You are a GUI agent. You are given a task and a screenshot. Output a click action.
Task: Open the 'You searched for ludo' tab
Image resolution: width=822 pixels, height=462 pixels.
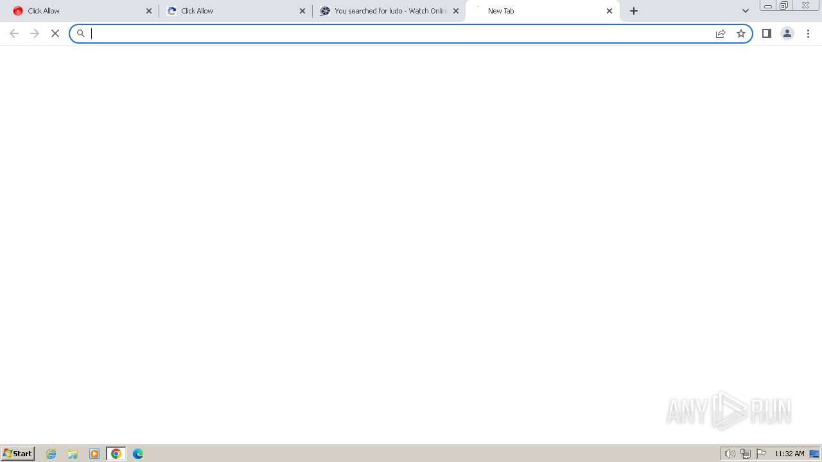coord(389,11)
